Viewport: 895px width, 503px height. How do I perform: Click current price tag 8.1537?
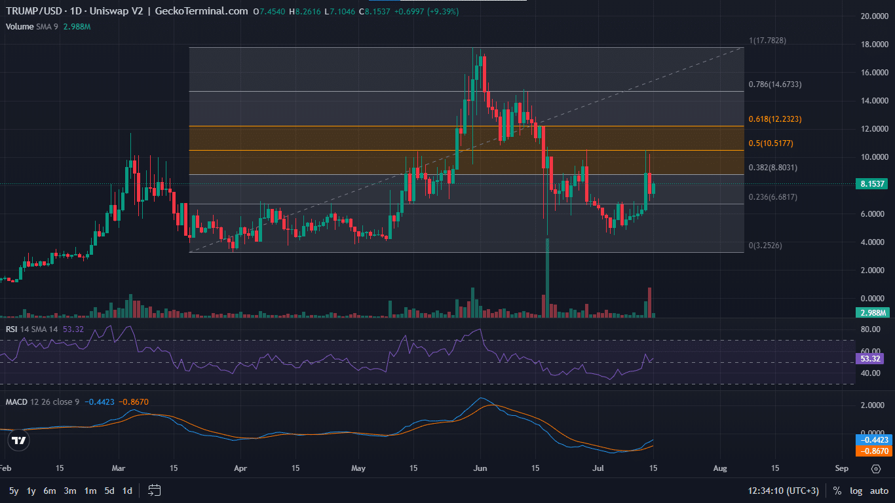(872, 185)
